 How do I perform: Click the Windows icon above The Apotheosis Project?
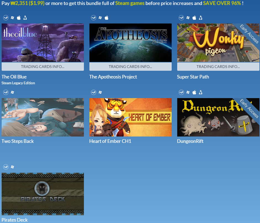pyautogui.click(x=100, y=18)
